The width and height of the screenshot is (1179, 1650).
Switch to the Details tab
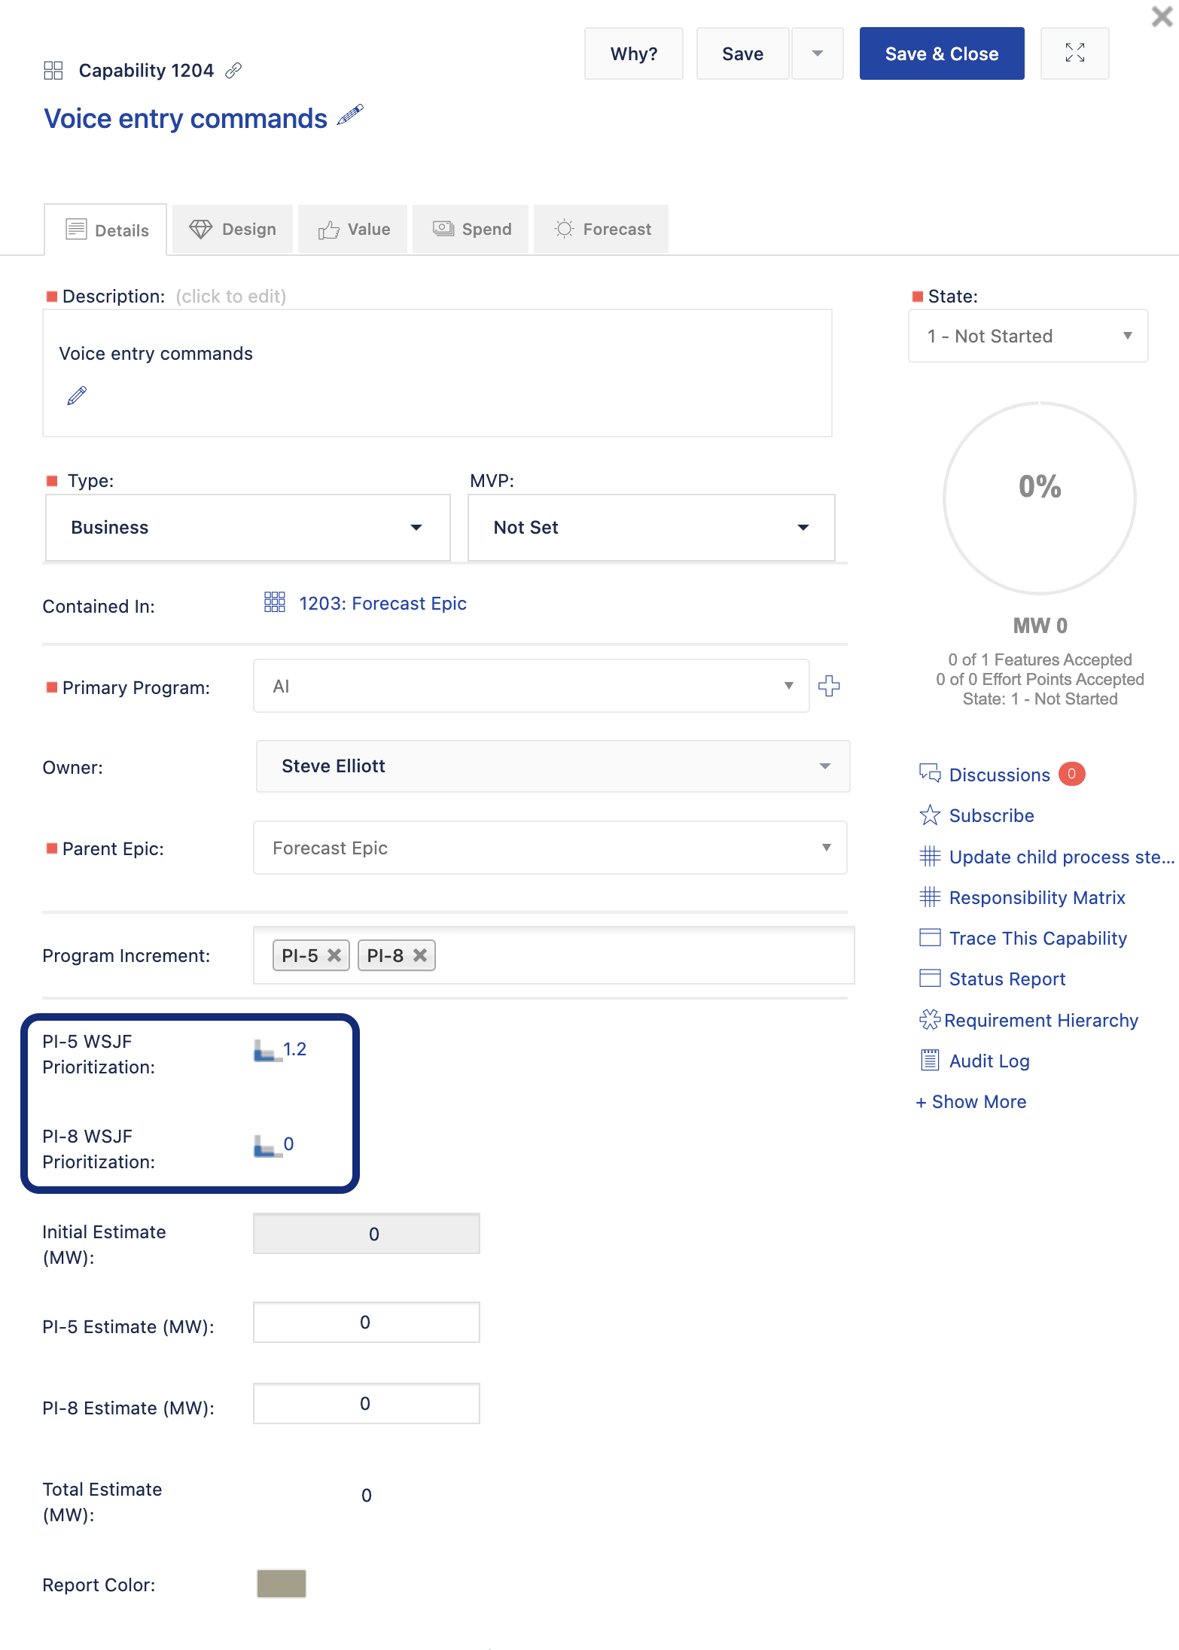point(105,230)
